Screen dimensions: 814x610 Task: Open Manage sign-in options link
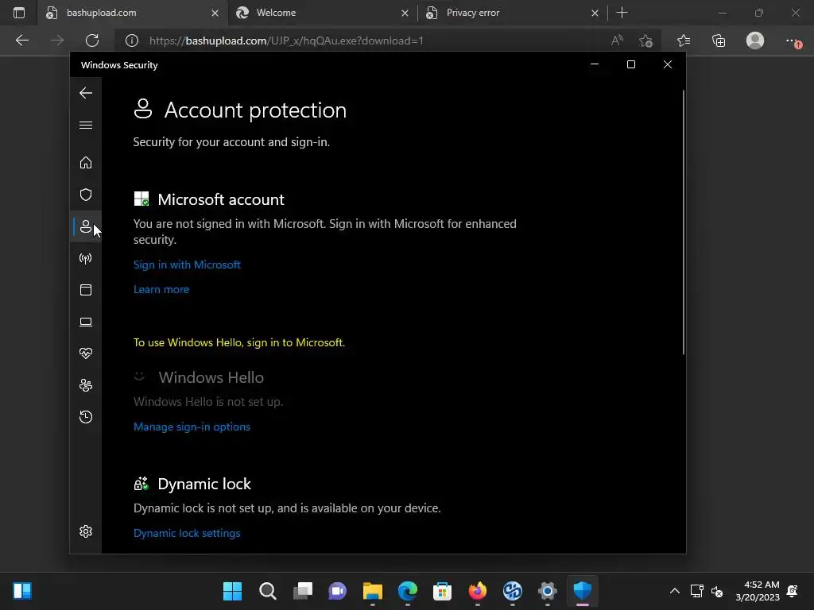tap(192, 427)
